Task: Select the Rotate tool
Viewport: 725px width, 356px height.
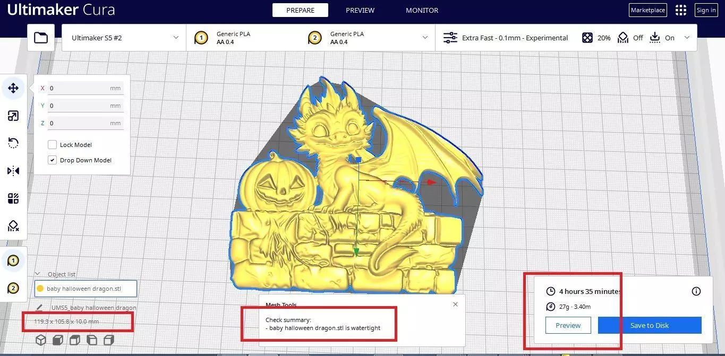Action: click(13, 143)
